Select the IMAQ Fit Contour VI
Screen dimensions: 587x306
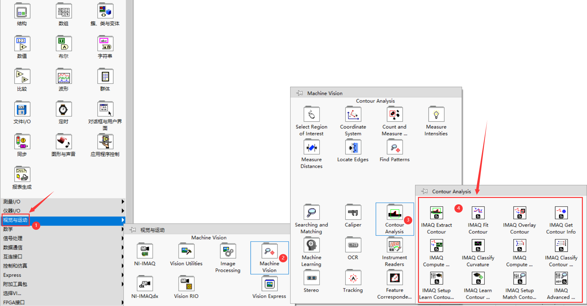pyautogui.click(x=478, y=213)
